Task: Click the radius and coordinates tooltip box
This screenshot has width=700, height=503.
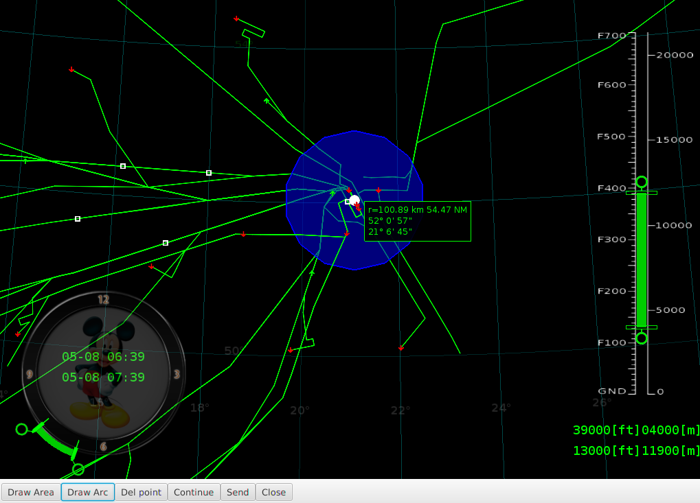Action: [x=418, y=221]
